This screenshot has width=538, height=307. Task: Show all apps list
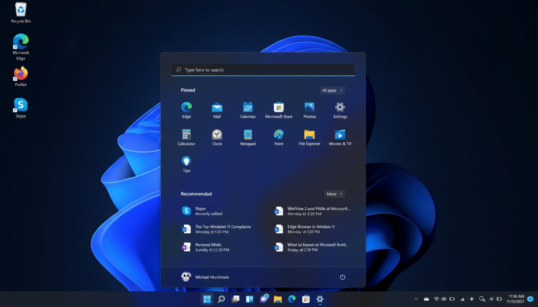(332, 90)
